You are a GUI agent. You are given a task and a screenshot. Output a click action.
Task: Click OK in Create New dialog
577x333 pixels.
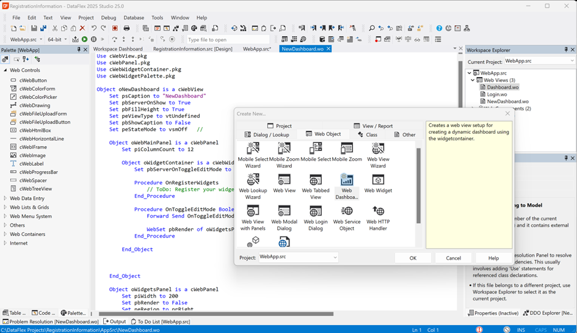(413, 258)
